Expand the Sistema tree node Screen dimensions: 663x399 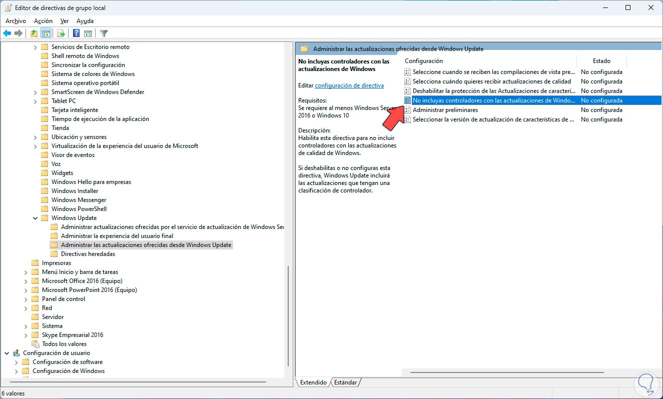point(26,326)
